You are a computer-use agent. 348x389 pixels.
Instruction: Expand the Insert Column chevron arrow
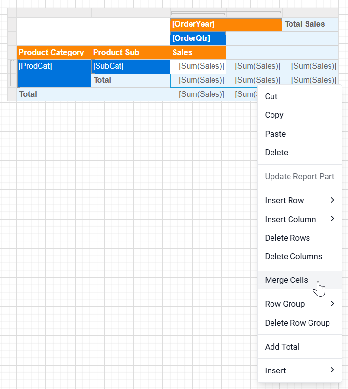(x=332, y=219)
